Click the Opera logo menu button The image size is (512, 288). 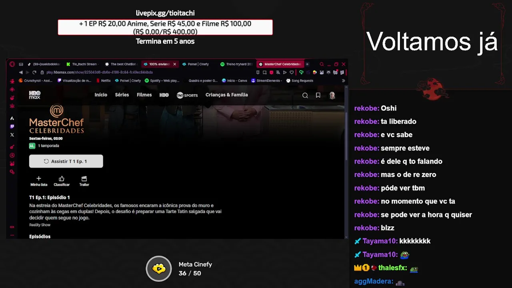point(12,64)
